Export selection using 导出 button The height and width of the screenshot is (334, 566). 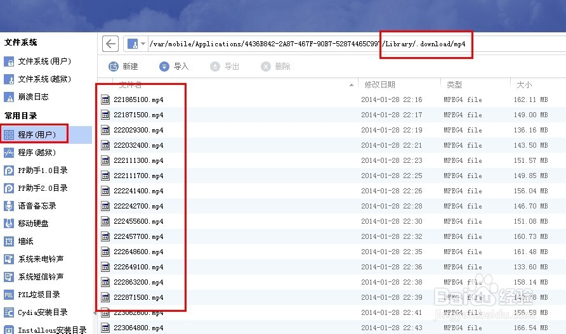225,67
